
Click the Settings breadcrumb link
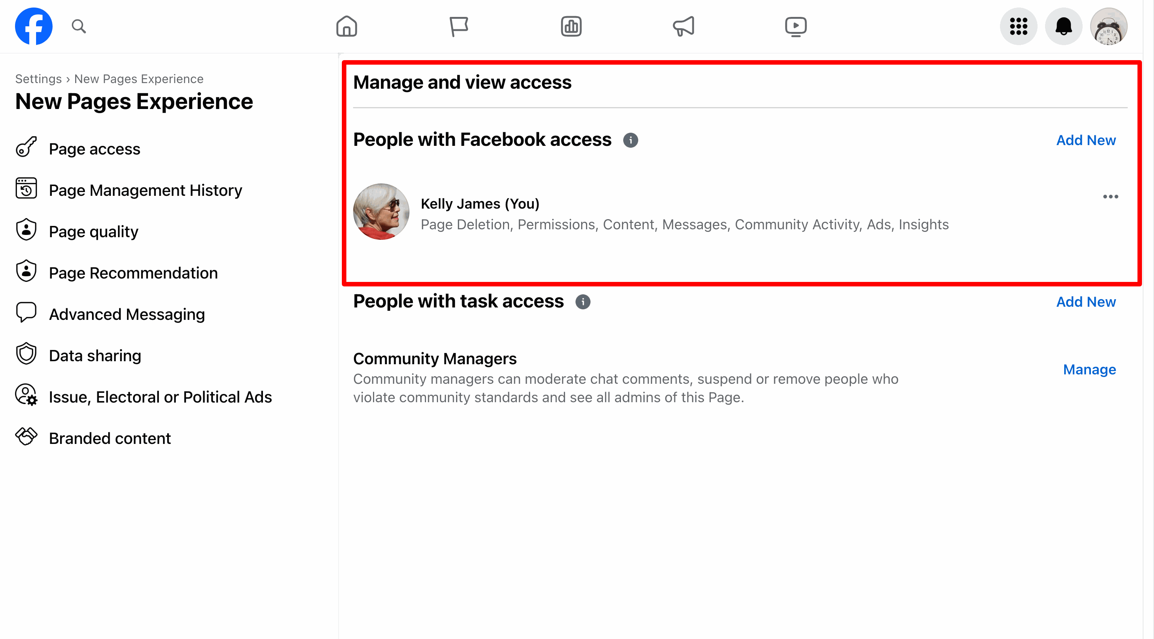click(39, 79)
